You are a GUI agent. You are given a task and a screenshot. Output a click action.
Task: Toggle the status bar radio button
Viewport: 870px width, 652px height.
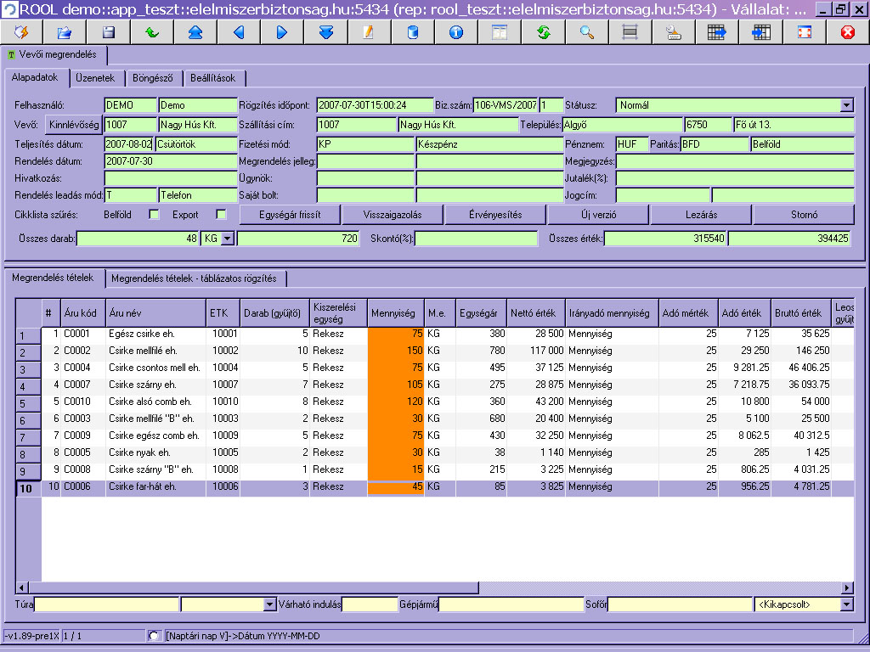click(154, 636)
